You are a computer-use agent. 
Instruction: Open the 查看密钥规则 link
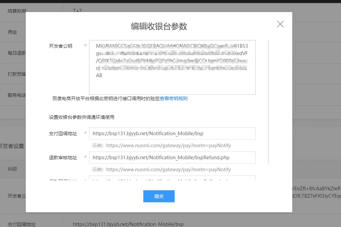(x=174, y=98)
